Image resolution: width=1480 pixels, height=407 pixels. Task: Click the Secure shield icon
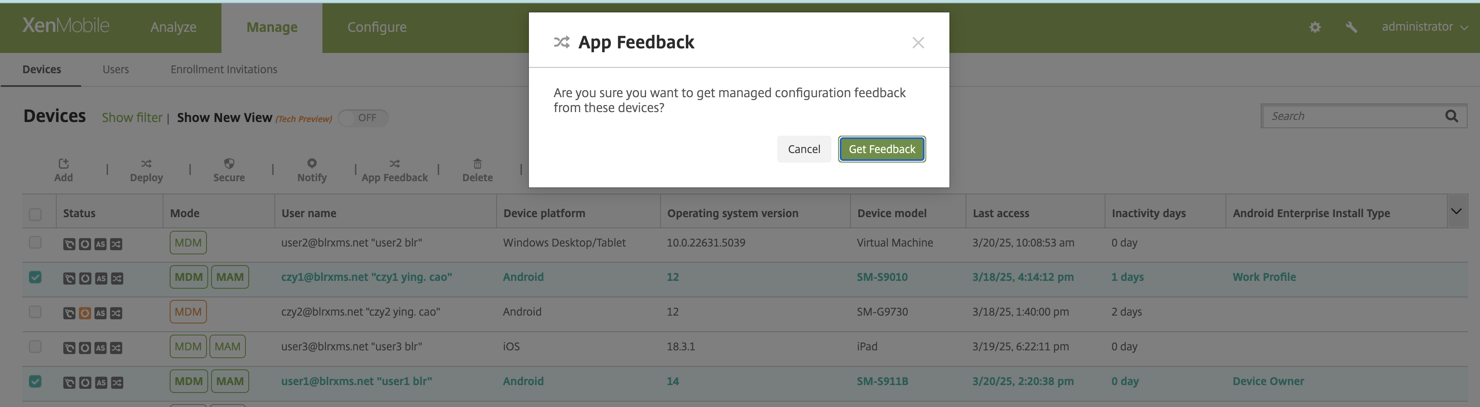[229, 164]
